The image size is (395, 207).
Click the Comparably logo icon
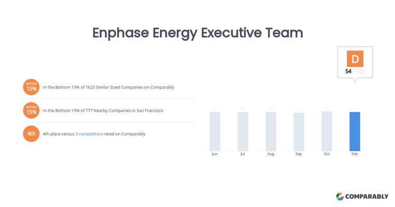[340, 197]
